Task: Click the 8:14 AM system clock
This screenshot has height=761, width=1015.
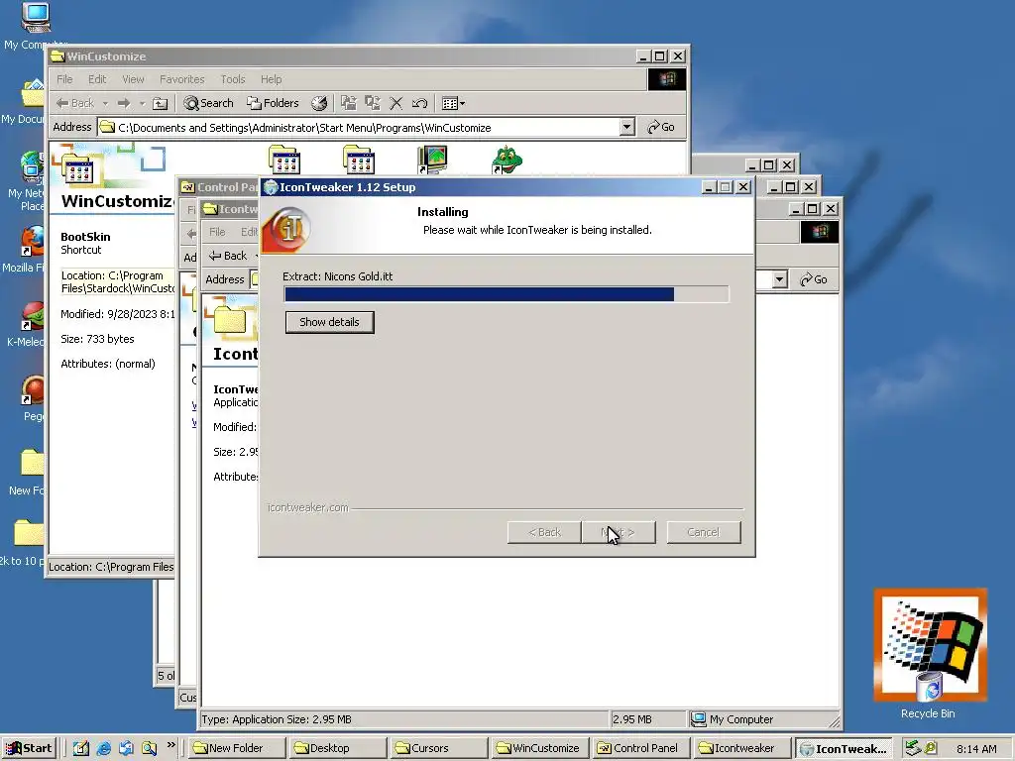Action: [976, 749]
